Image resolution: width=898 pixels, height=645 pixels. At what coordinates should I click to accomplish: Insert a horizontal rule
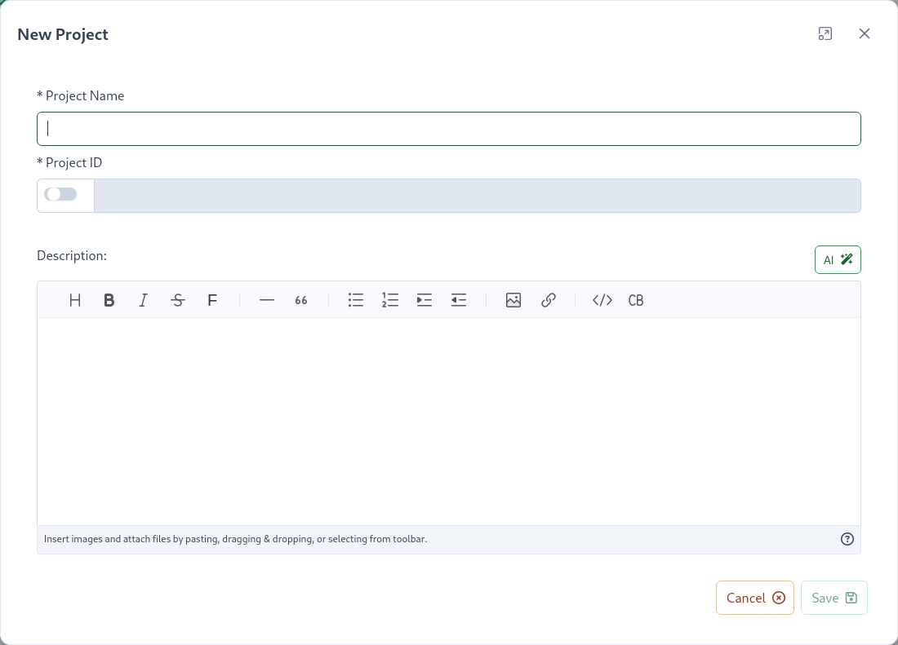(266, 300)
